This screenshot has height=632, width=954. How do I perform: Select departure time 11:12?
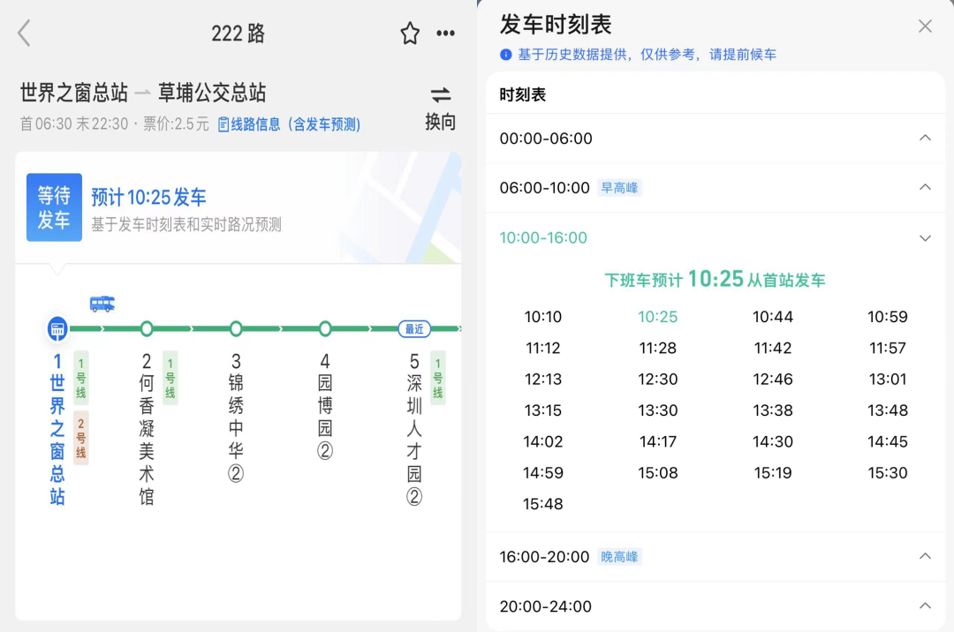point(542,348)
